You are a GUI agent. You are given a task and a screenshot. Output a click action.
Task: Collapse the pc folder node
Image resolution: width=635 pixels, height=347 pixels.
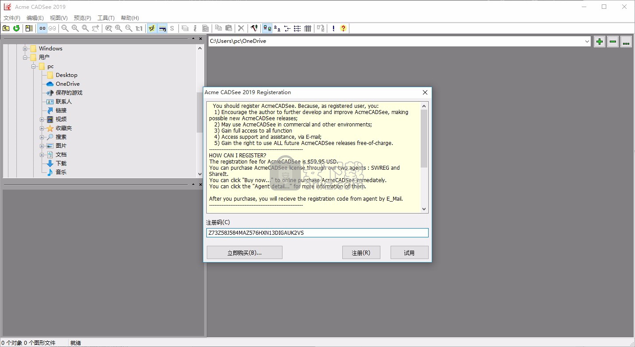[34, 66]
